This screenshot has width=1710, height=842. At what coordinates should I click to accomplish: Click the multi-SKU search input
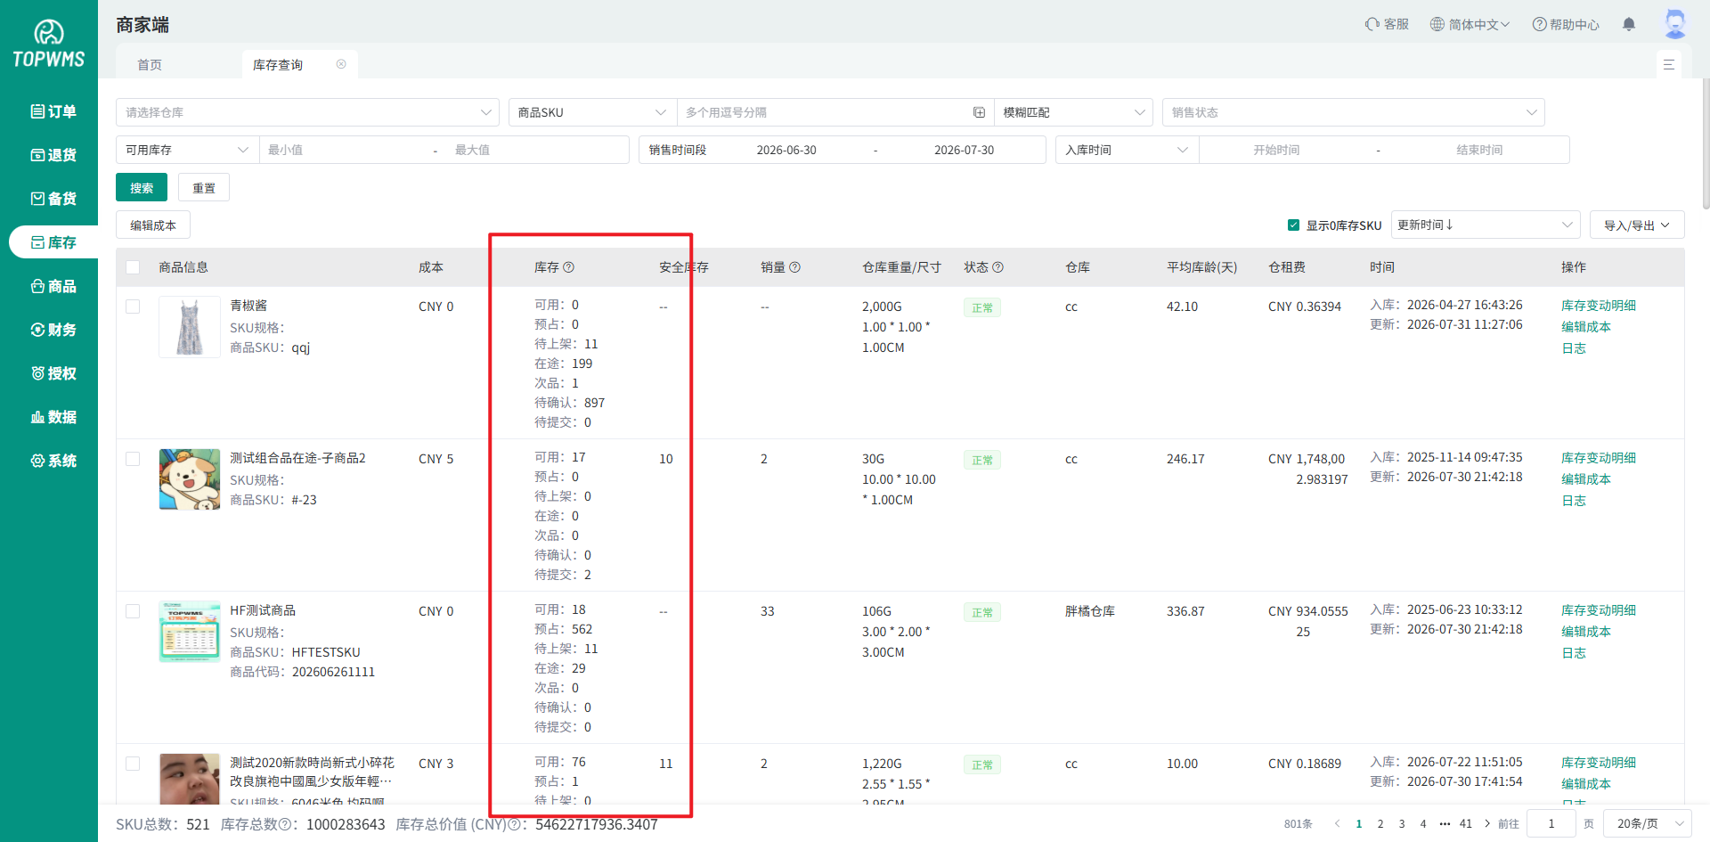point(824,112)
